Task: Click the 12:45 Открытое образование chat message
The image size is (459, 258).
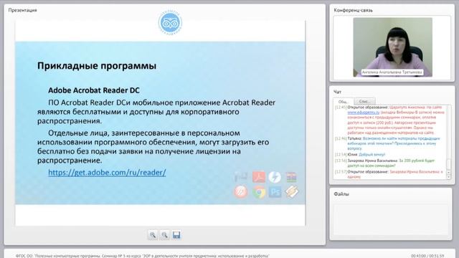Action: click(390, 120)
